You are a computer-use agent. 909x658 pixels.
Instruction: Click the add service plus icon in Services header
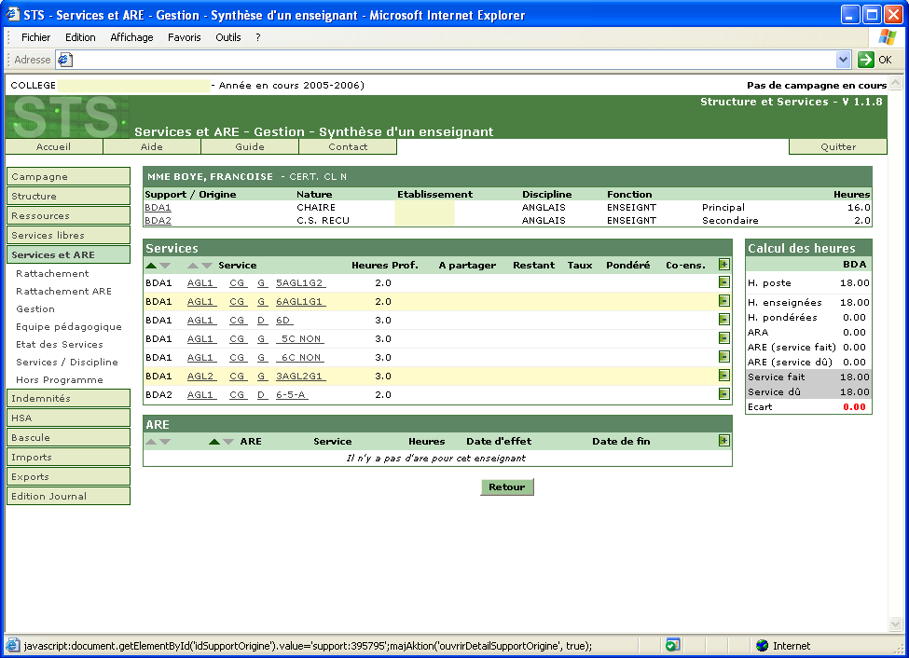(x=723, y=265)
